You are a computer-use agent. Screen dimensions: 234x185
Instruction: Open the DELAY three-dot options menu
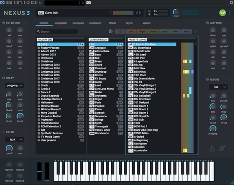[x=25, y=78]
